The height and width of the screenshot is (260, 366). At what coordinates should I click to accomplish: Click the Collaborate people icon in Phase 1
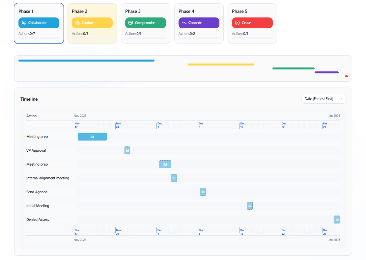23,23
